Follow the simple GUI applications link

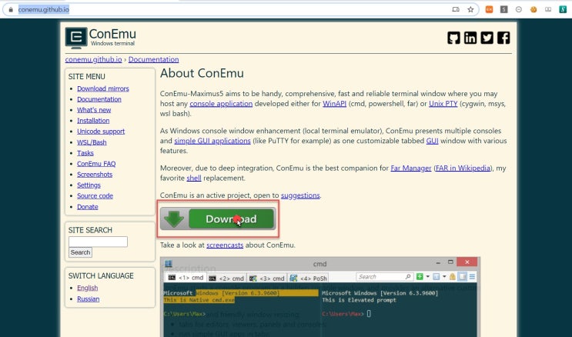(x=212, y=141)
